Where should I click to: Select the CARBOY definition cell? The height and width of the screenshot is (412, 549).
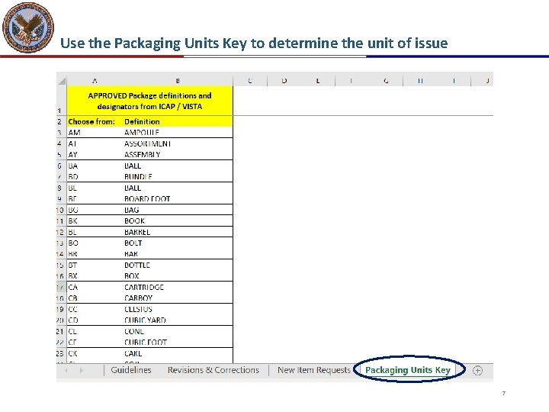pos(178,298)
